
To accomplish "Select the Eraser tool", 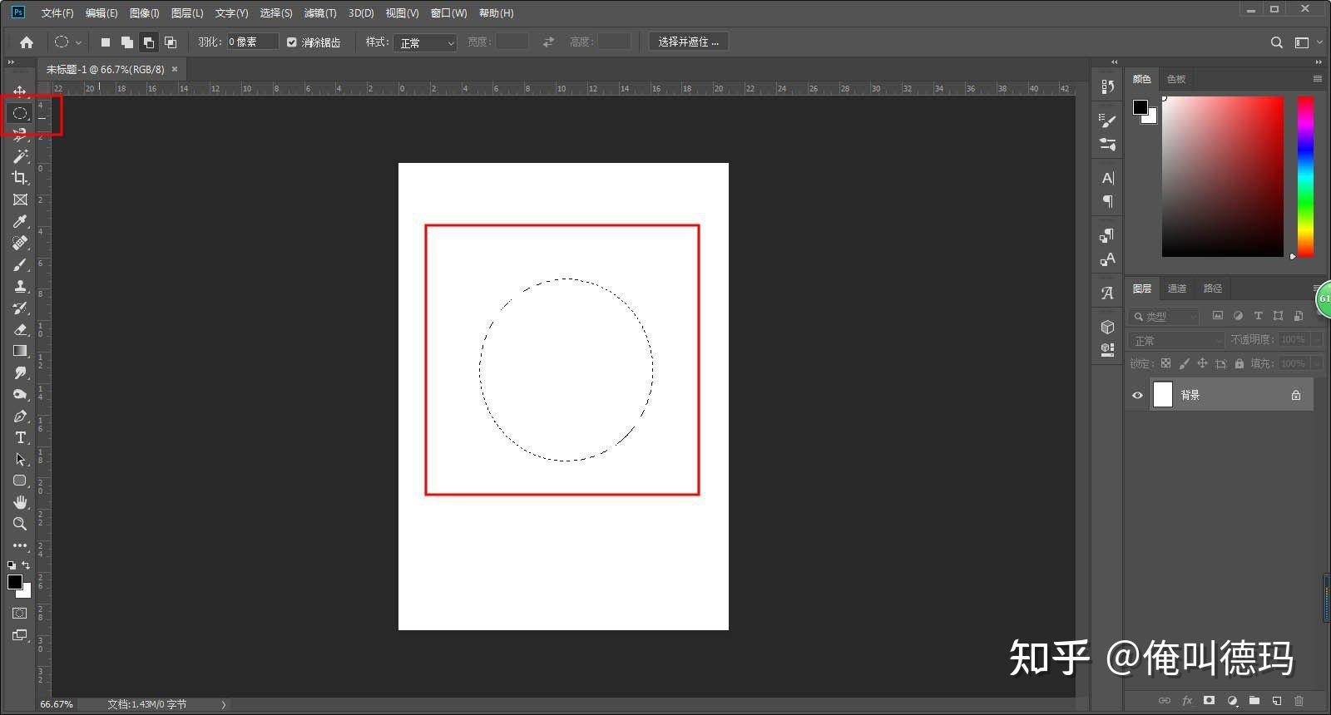I will [20, 329].
